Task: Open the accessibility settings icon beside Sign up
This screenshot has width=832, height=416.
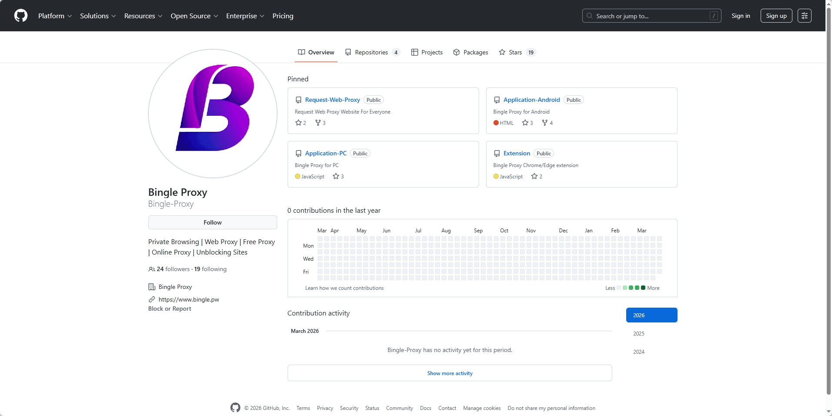Action: (x=804, y=16)
